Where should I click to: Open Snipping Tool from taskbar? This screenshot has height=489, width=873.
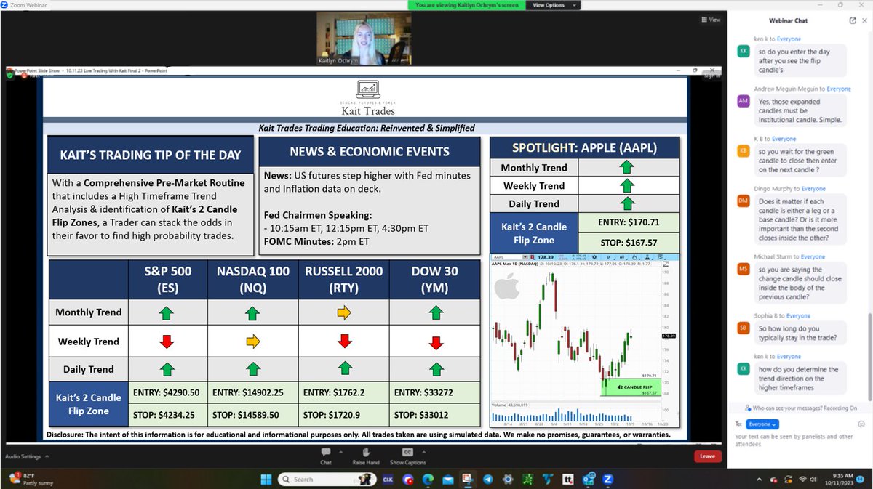pos(467,479)
